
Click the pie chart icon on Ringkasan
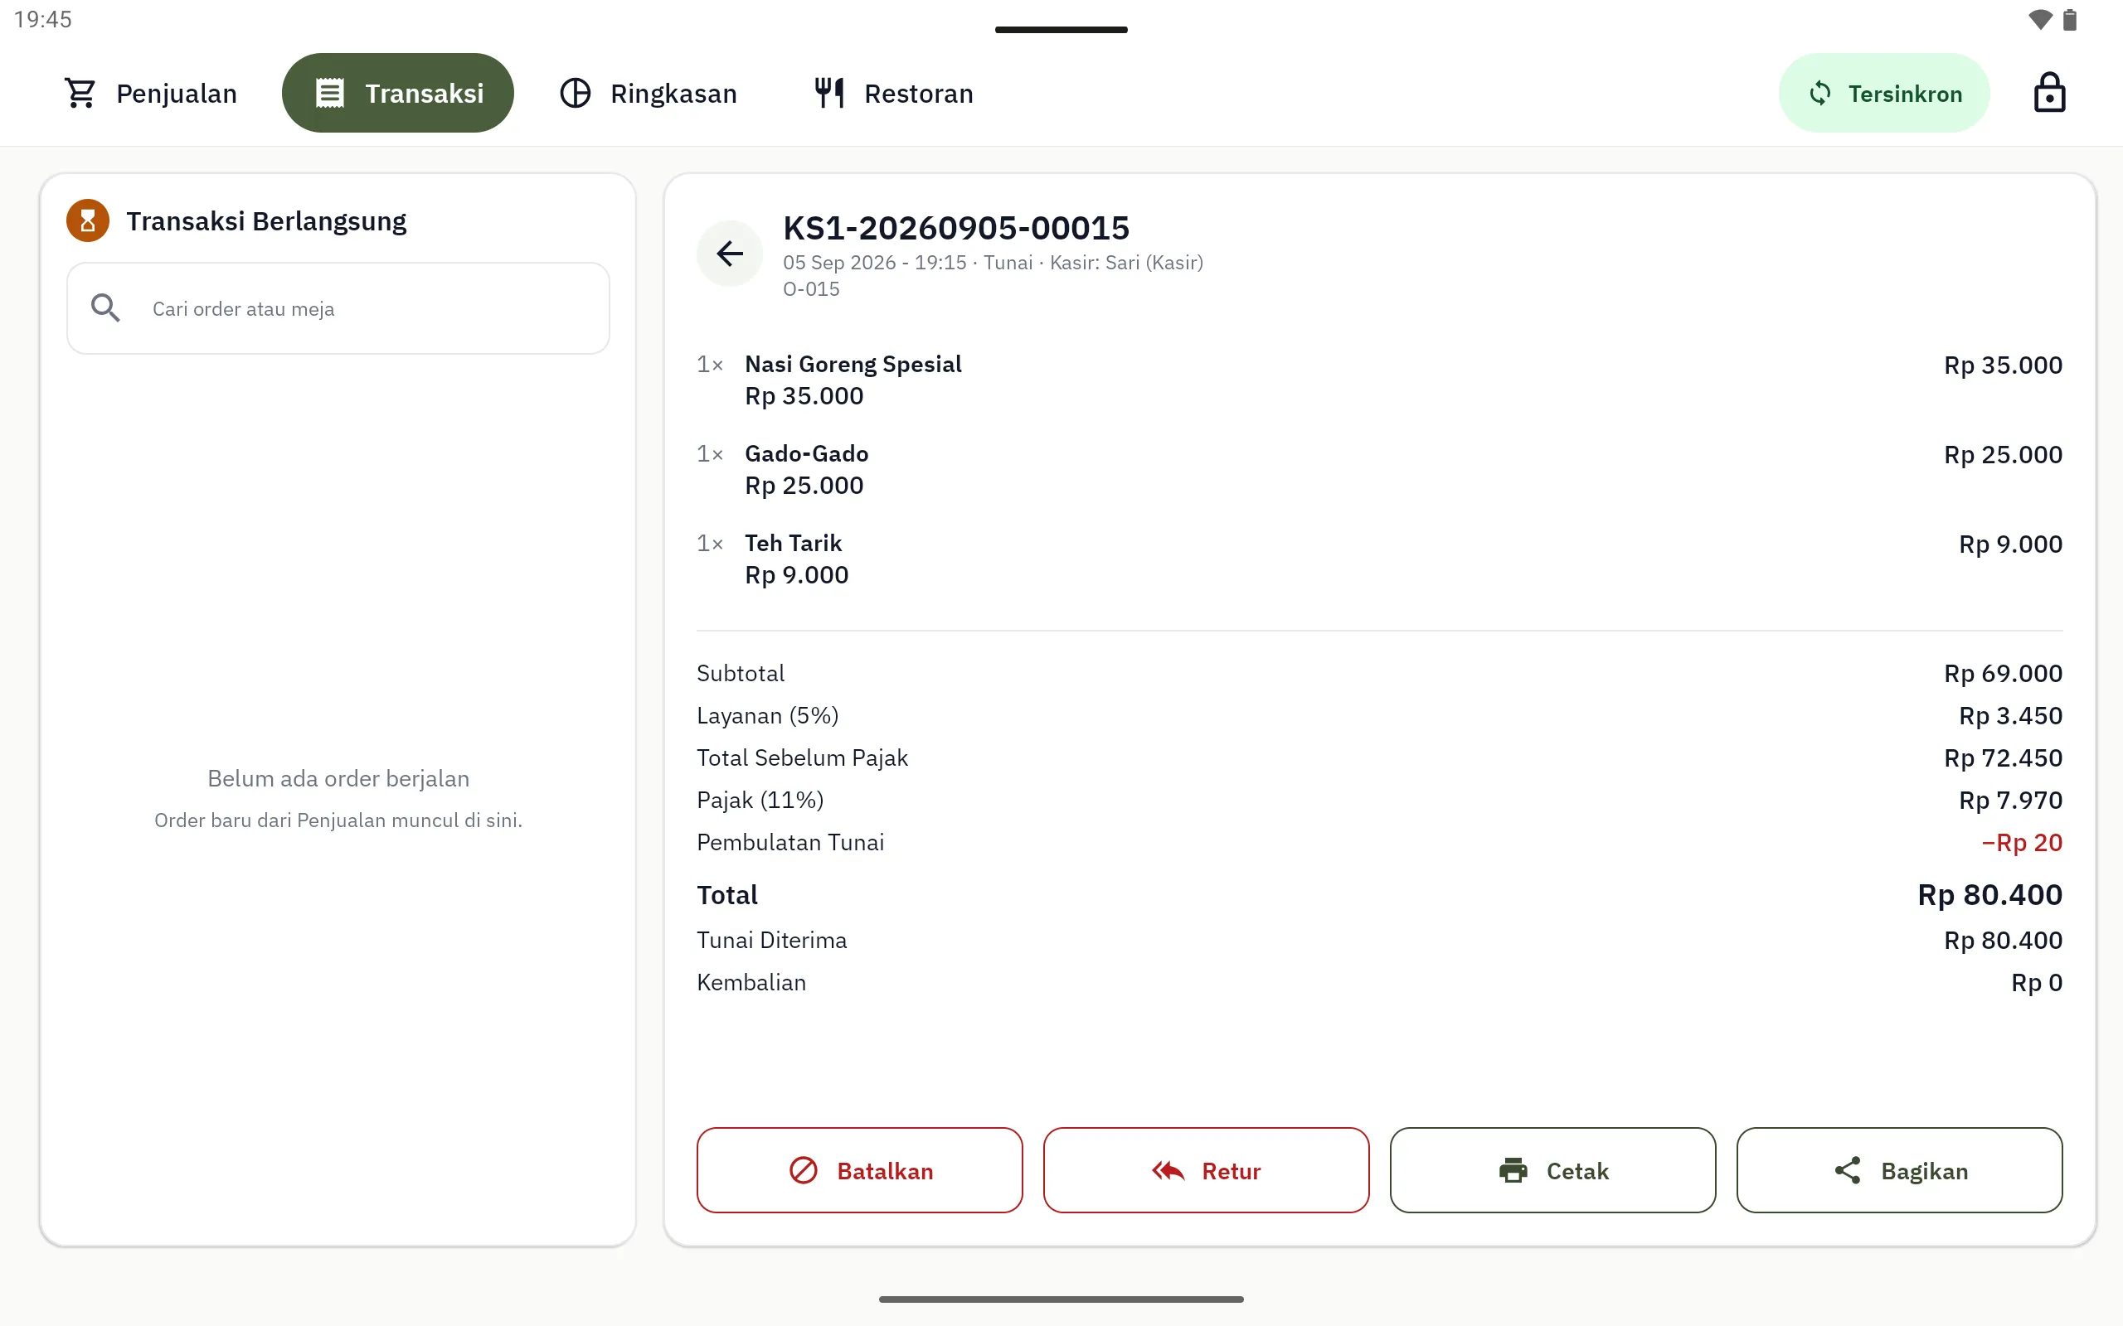[x=576, y=93]
